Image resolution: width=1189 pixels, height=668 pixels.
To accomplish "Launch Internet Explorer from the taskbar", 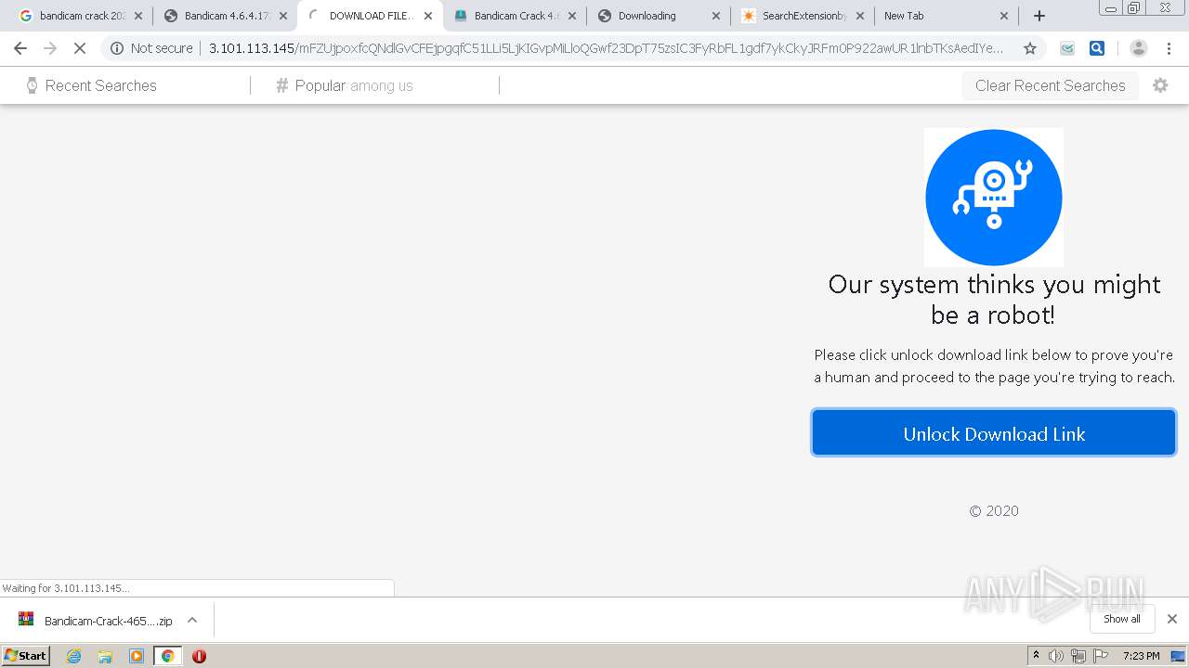I will [74, 656].
